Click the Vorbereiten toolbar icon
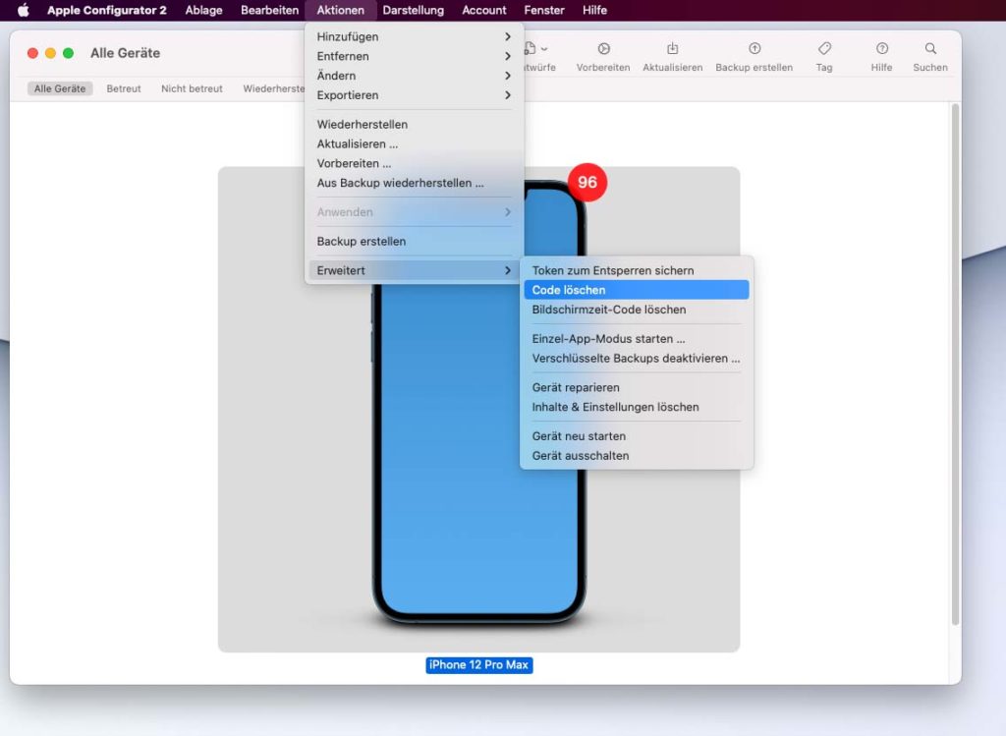The width and height of the screenshot is (1006, 736). pos(603,49)
